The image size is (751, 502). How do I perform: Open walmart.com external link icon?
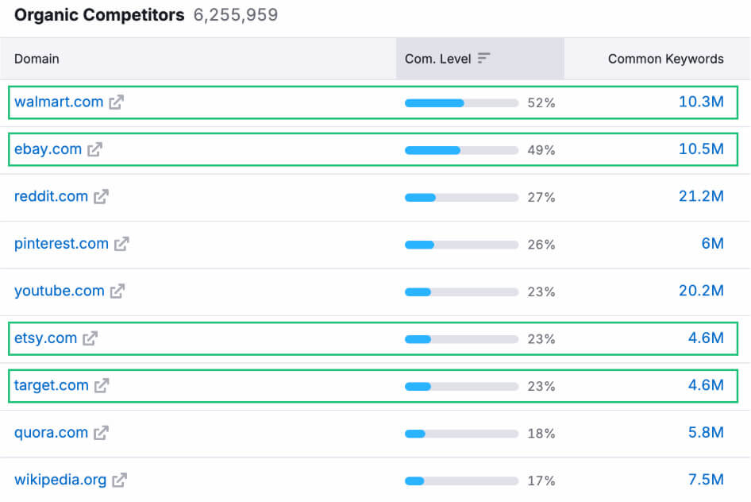pos(117,102)
